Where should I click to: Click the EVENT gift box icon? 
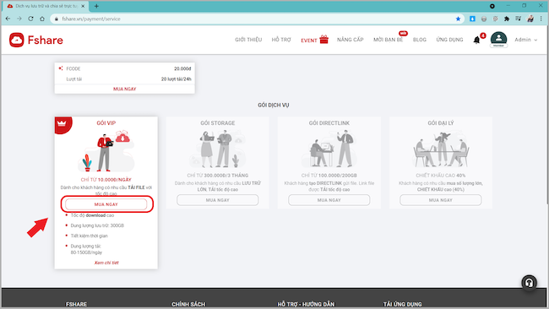point(323,39)
